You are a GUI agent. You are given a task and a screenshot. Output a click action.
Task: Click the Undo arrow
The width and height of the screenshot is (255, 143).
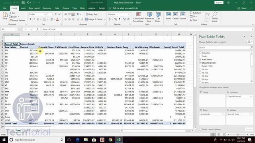click(28, 3)
